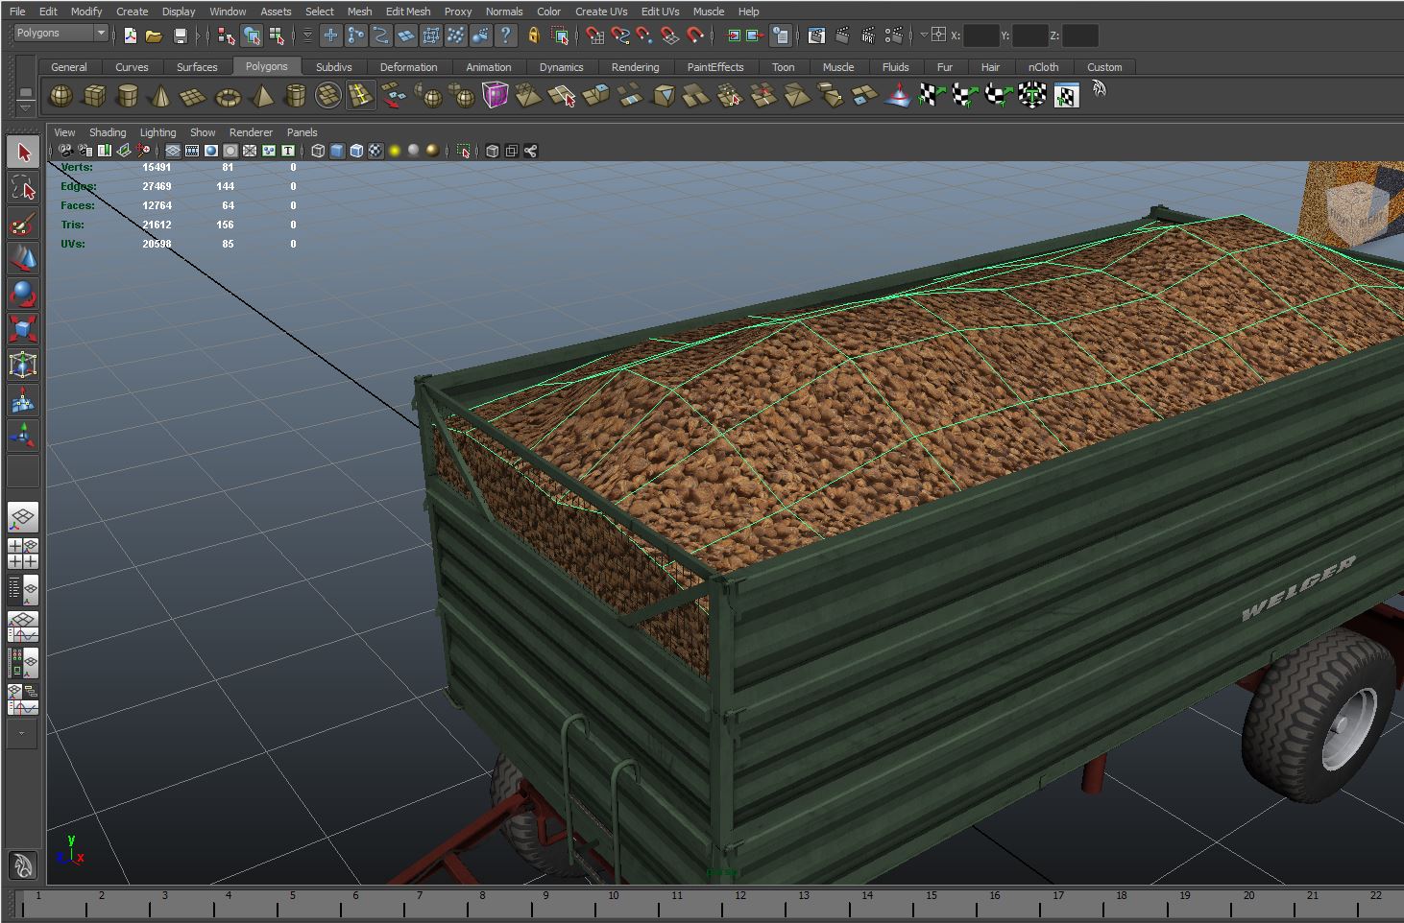Create a polygon sphere from the shelf

coord(61,96)
